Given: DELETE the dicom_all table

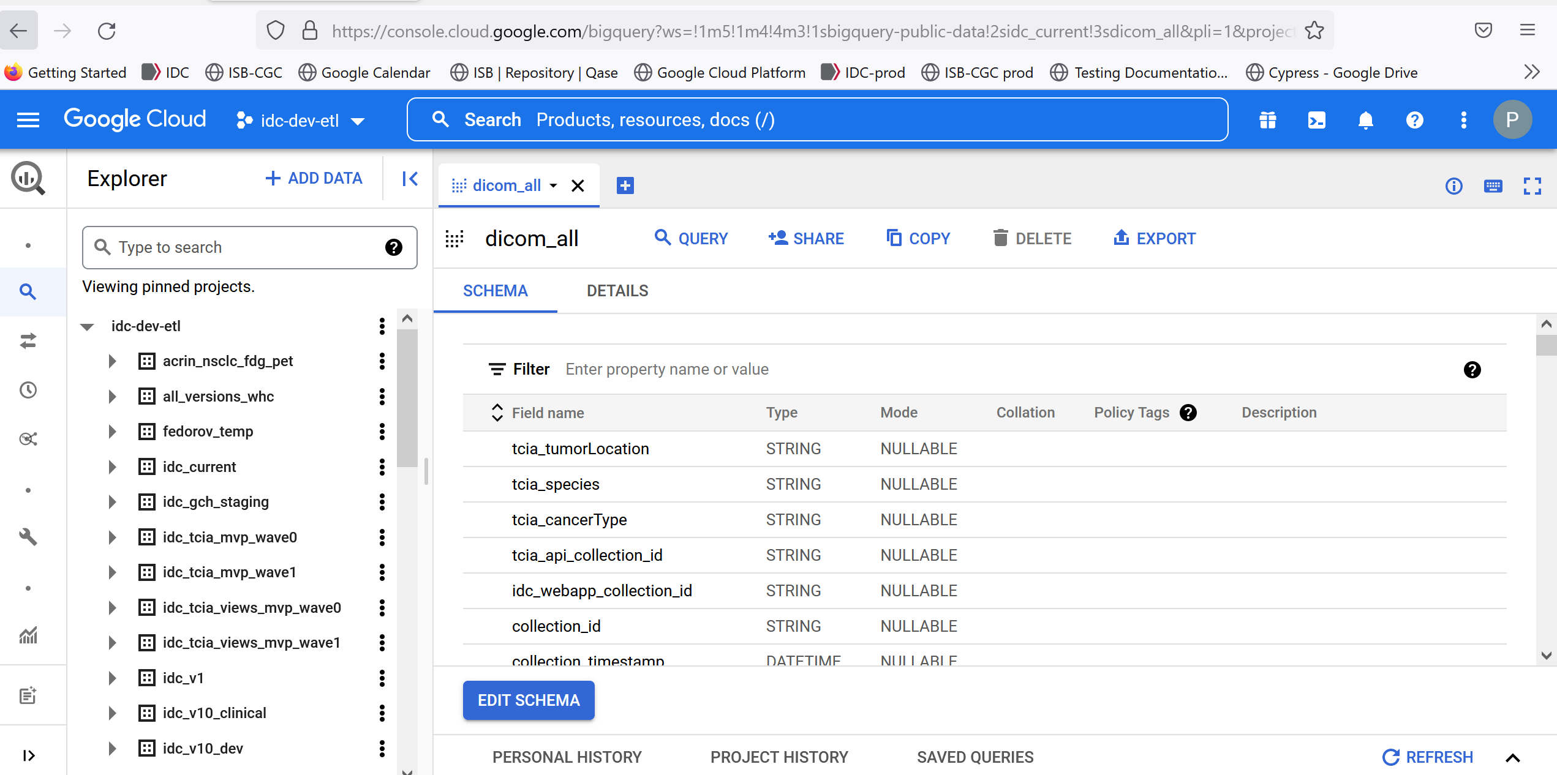Looking at the screenshot, I should point(1031,238).
